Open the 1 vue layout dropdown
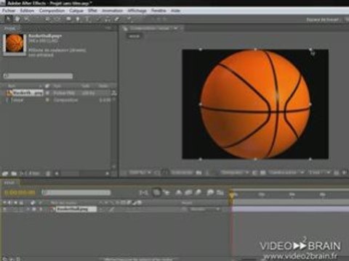 pos(319,173)
